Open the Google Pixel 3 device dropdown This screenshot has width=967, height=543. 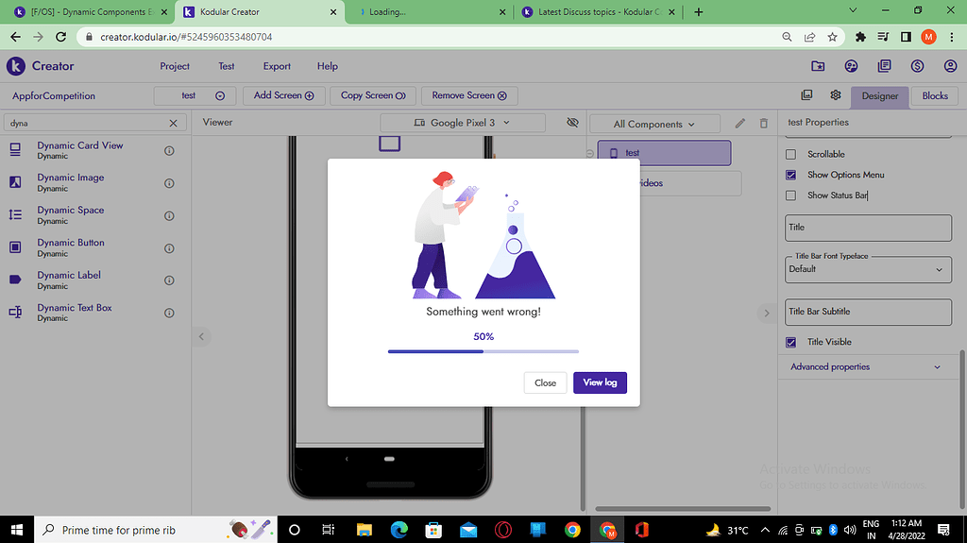462,123
